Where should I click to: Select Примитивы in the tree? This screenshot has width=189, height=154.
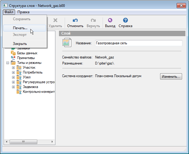26,58
